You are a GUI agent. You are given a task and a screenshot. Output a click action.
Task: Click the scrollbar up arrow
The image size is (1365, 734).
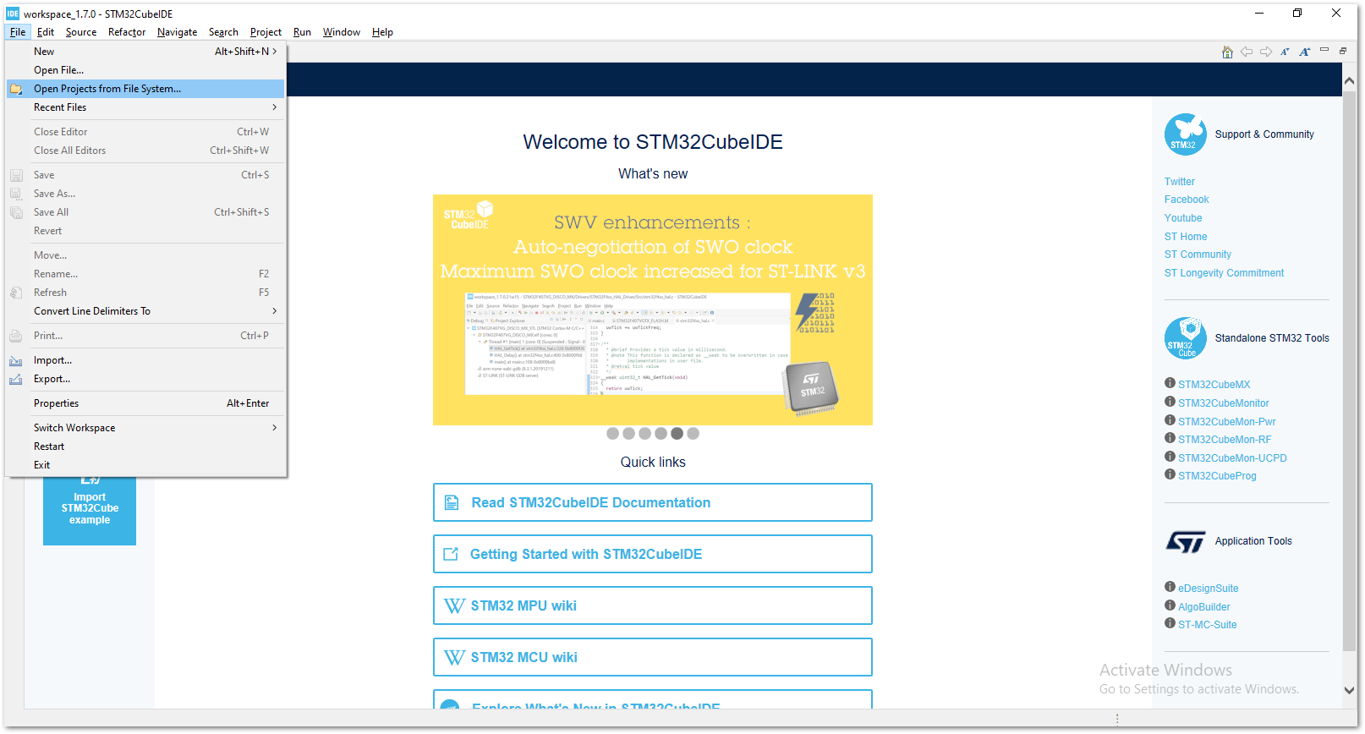tap(1350, 80)
